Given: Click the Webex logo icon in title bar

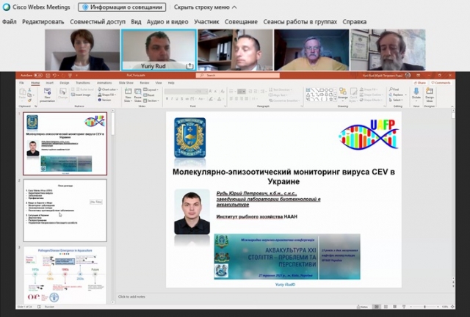Looking at the screenshot, I should [5, 7].
